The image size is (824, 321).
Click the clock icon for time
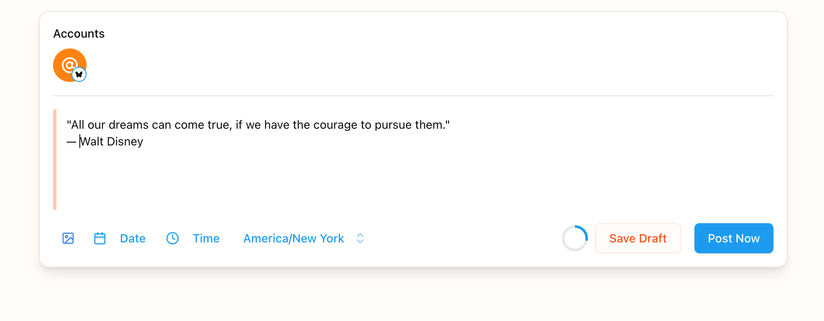(173, 238)
